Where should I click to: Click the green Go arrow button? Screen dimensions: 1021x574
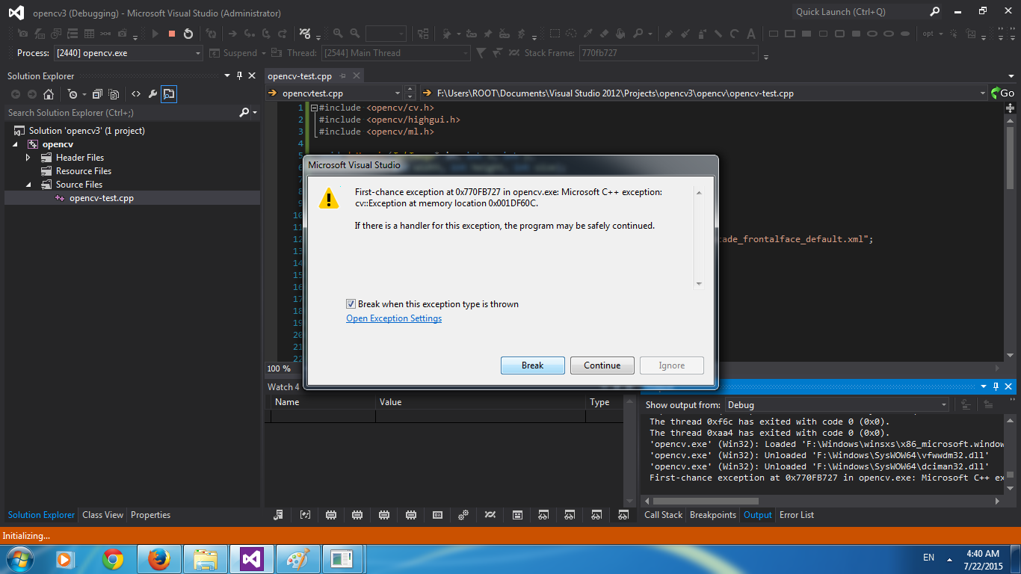coord(1002,93)
